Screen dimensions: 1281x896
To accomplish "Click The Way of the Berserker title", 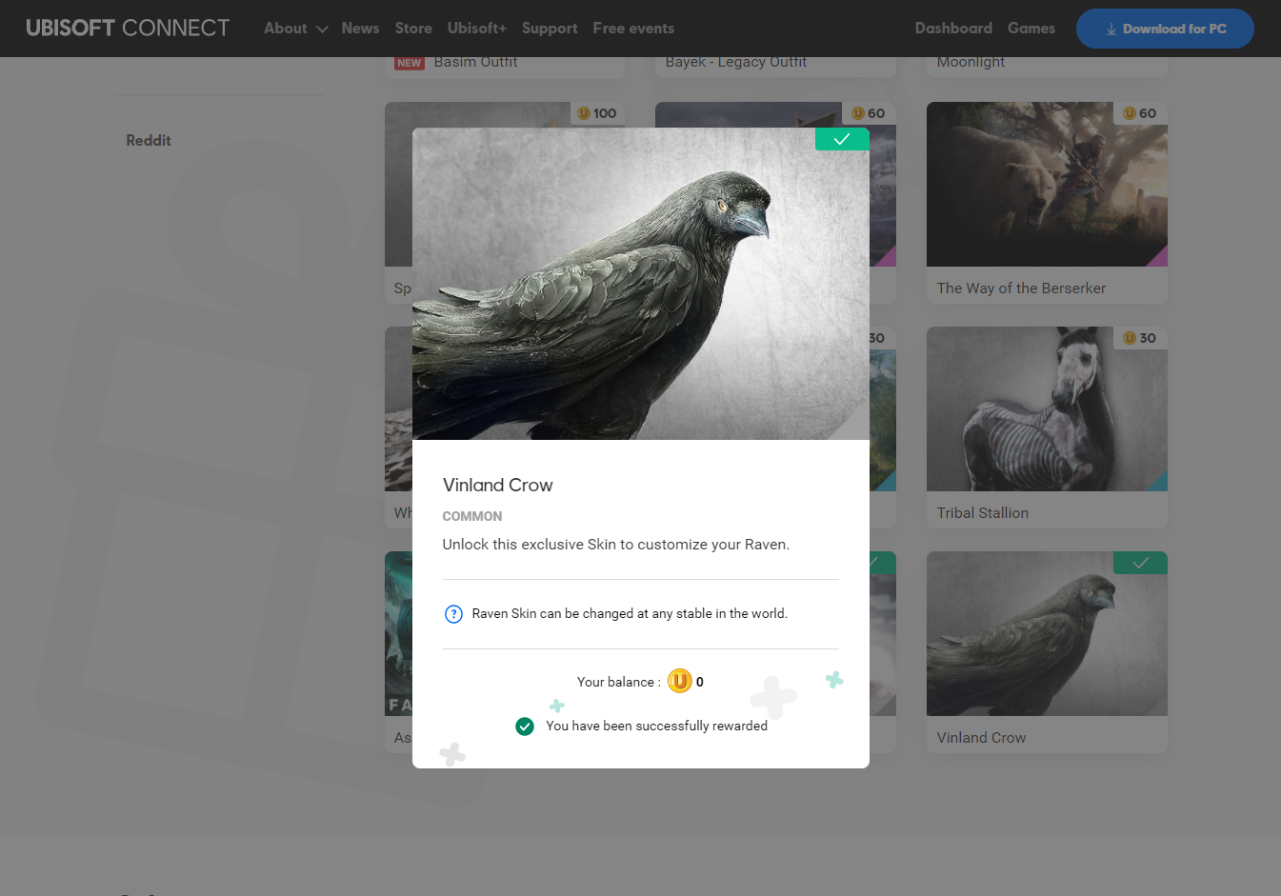I will pyautogui.click(x=1021, y=288).
